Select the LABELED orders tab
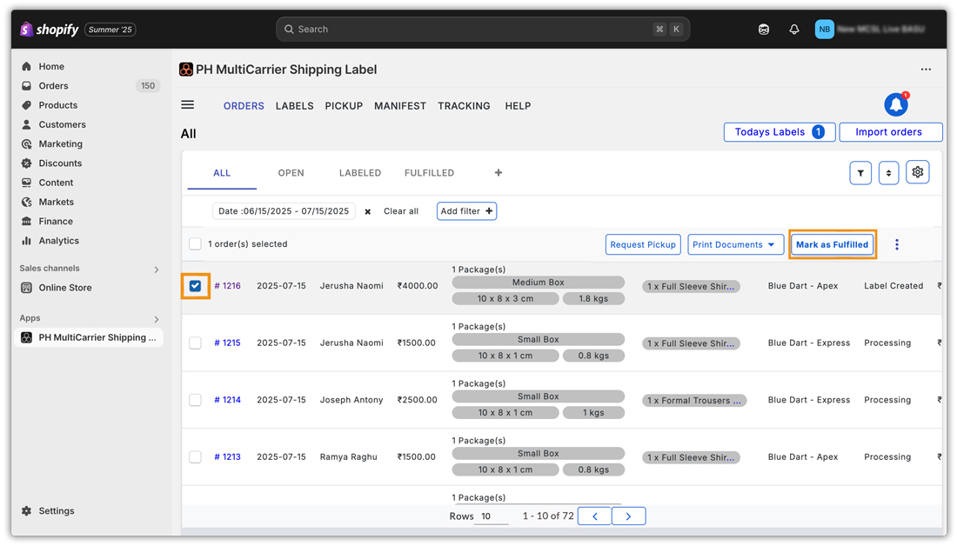The height and width of the screenshot is (546, 957). click(x=360, y=173)
